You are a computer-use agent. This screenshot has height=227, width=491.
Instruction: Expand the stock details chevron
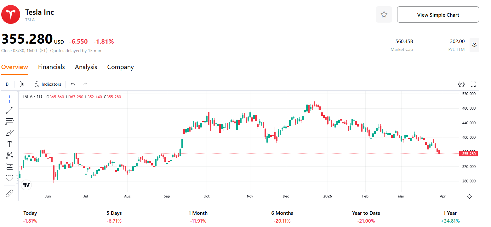[x=474, y=45]
